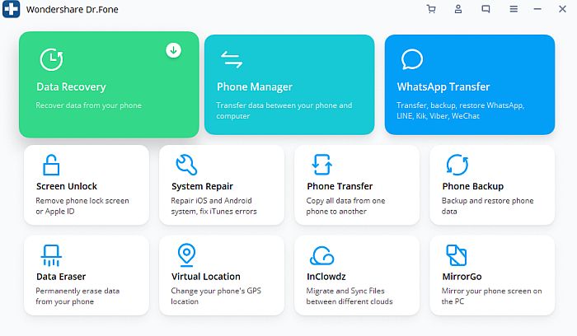The width and height of the screenshot is (577, 336).
Task: Click the System Repair wrench icon
Action: 186,165
